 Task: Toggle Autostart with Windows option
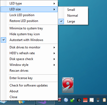pos(29,40)
